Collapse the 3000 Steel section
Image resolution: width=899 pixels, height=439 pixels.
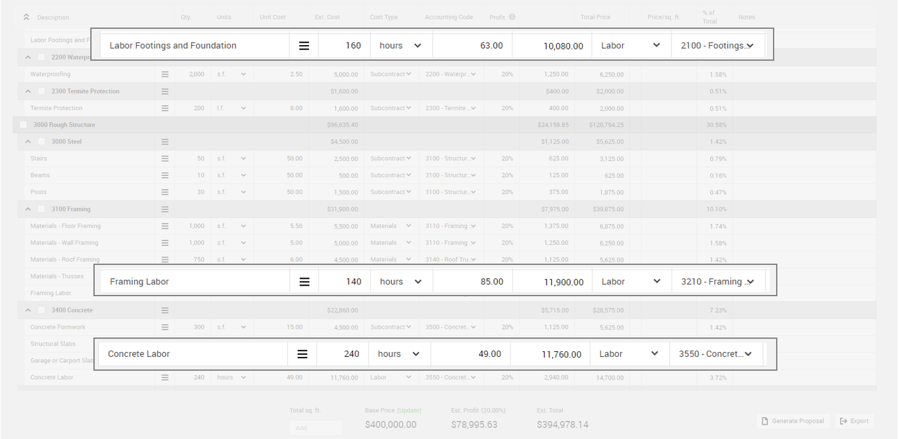click(x=28, y=142)
